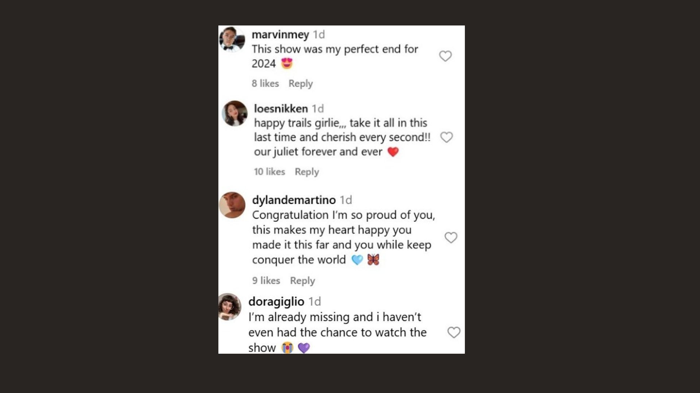Click loesnikken's avatar photo

(235, 114)
